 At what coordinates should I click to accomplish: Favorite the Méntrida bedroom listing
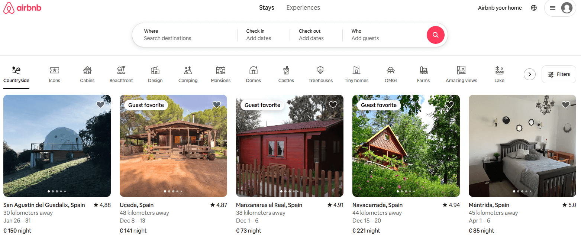566,105
